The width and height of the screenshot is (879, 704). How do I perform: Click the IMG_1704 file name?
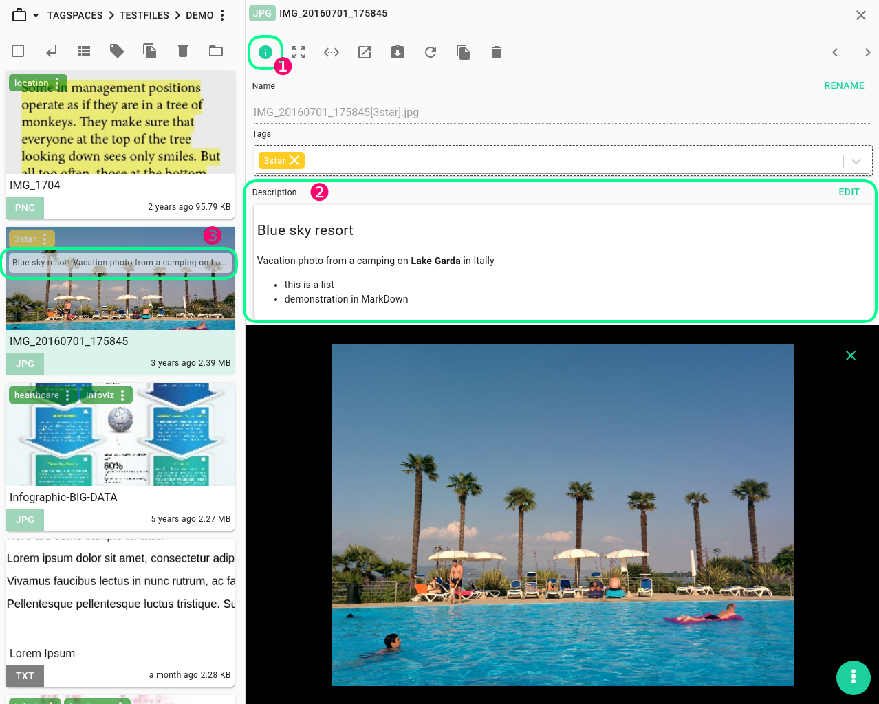(35, 185)
